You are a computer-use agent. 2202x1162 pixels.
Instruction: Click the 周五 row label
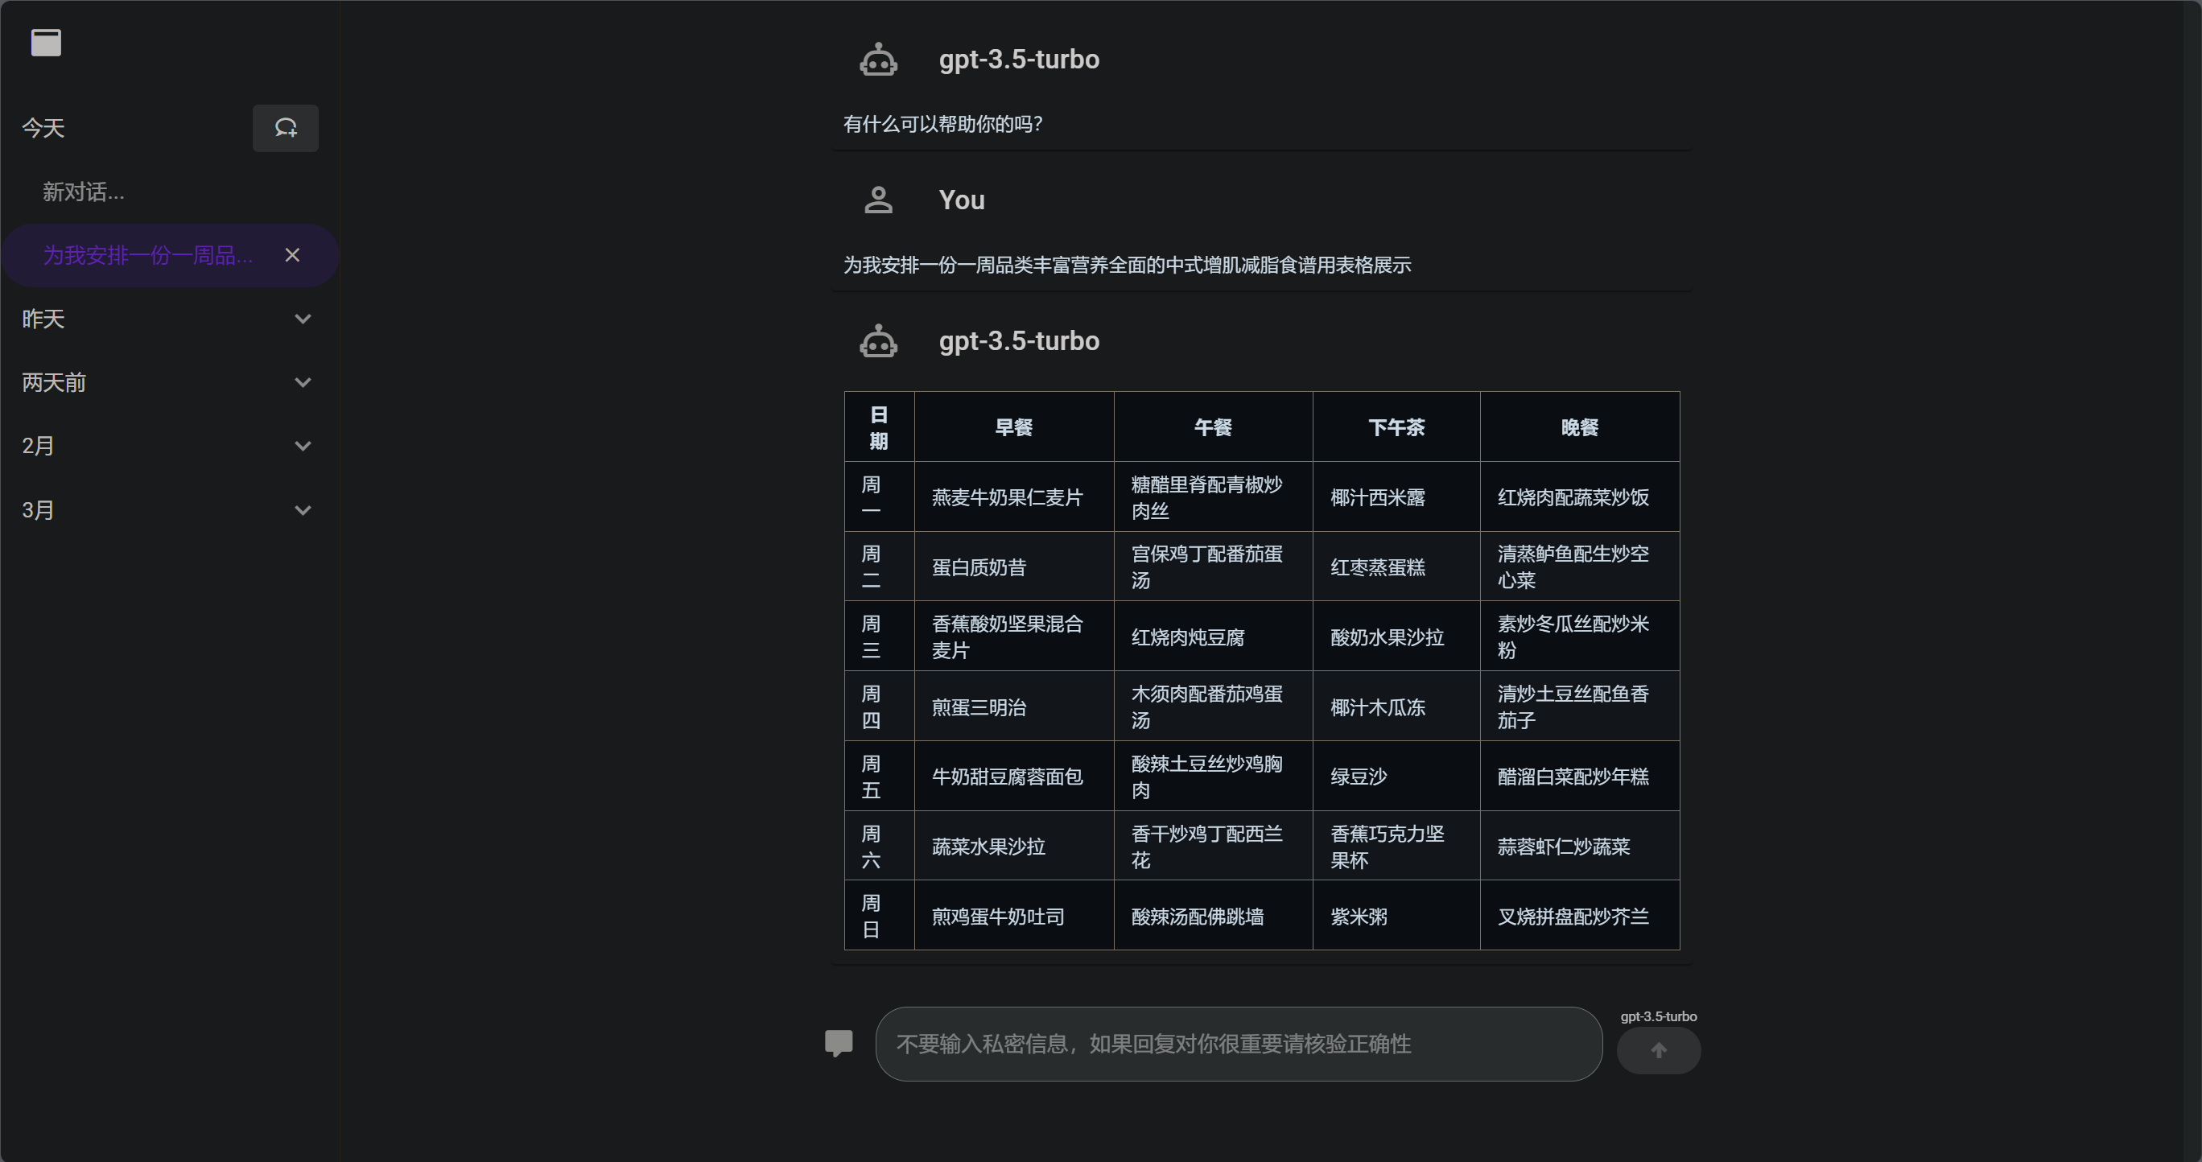(880, 776)
